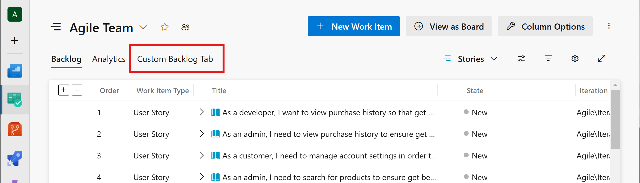Screen dimensions: 640x183
Task: Switch to the Backlog tab
Action: point(66,59)
